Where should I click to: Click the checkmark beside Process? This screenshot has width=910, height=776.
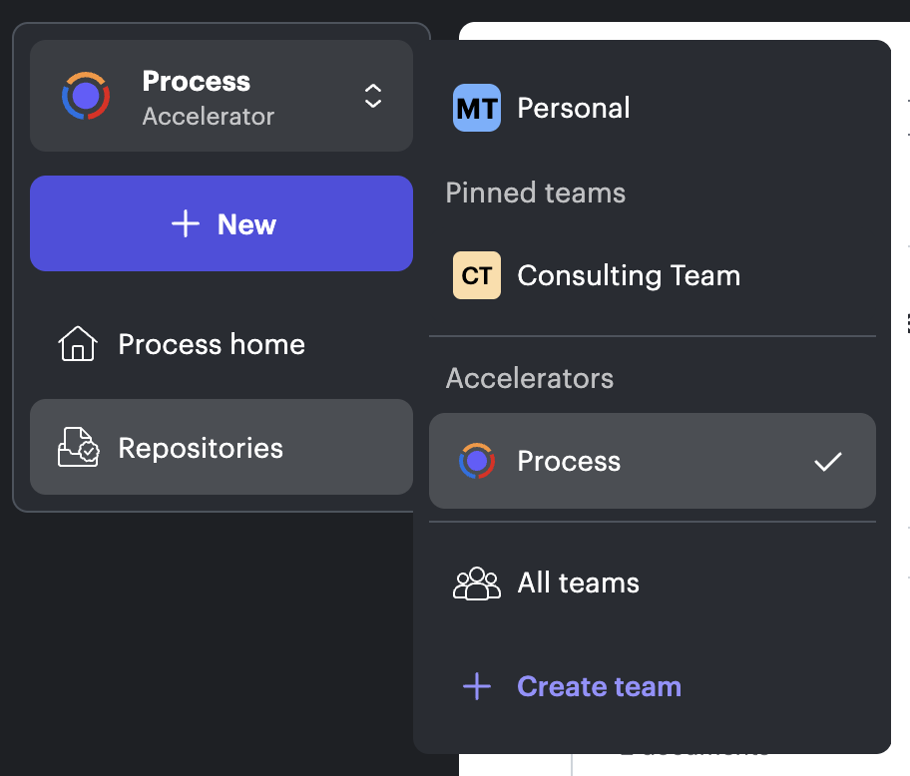(827, 461)
